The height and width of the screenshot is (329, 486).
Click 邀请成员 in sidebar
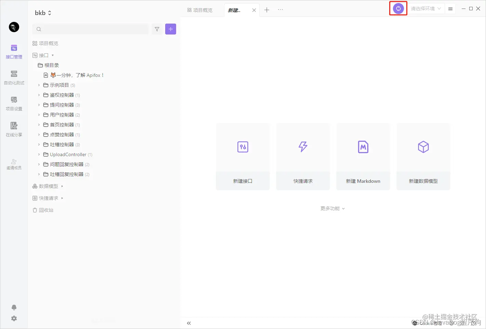click(14, 164)
